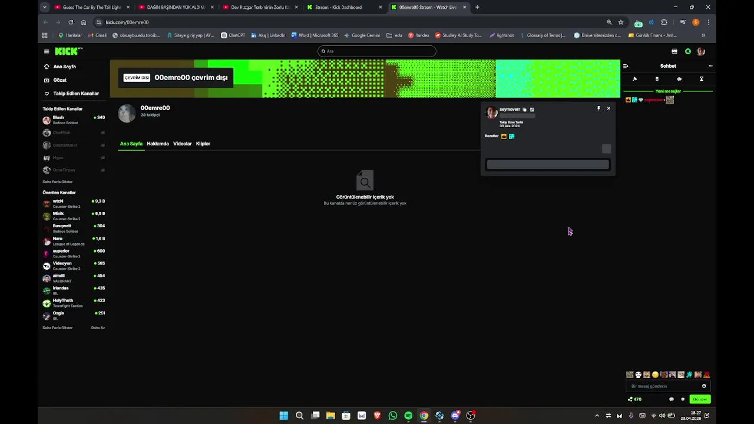Open Takip Edilen Kanallar sidebar link
The height and width of the screenshot is (424, 754).
point(72,94)
